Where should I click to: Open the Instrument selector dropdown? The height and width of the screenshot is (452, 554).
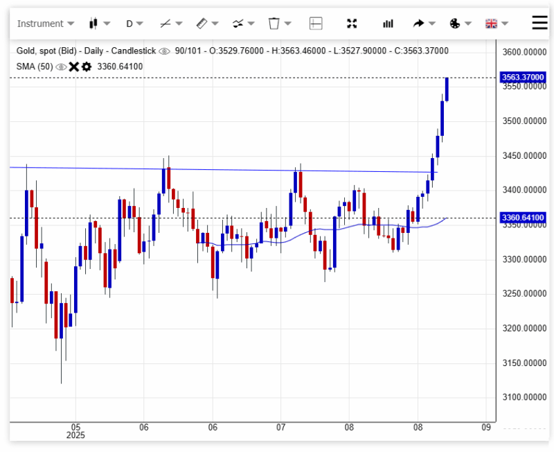coord(45,24)
